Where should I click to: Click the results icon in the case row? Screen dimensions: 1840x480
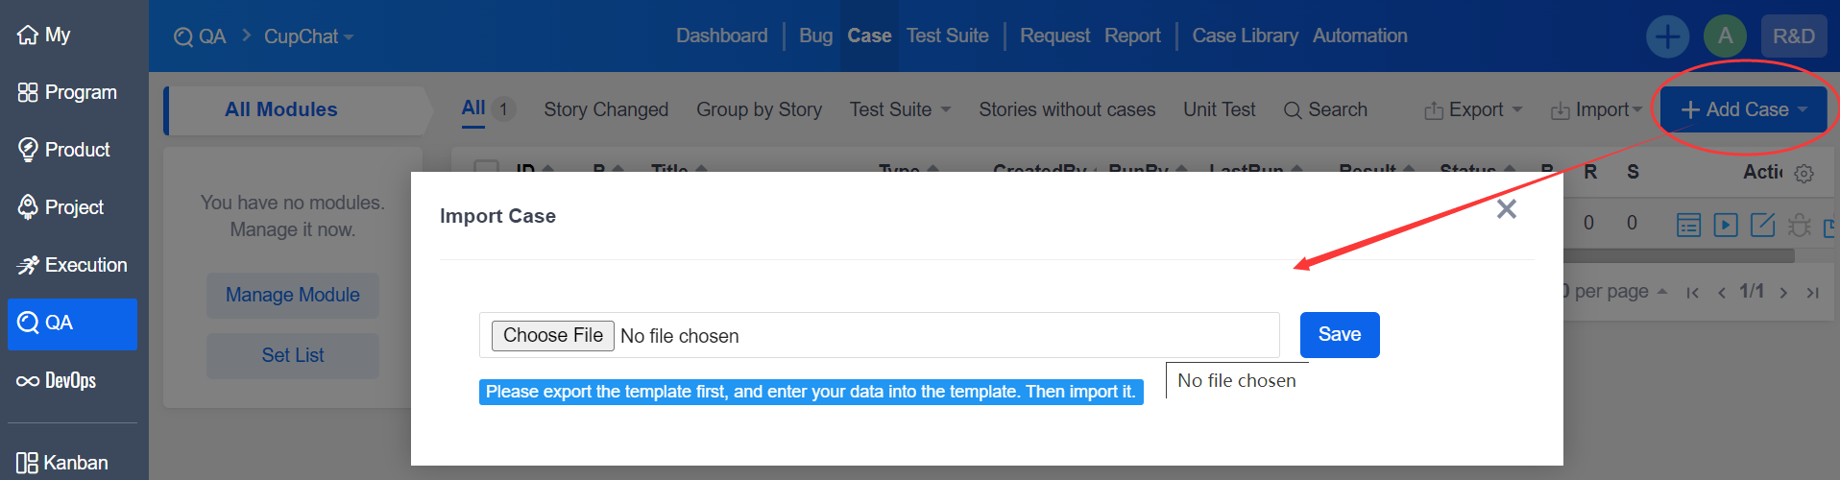click(1688, 225)
